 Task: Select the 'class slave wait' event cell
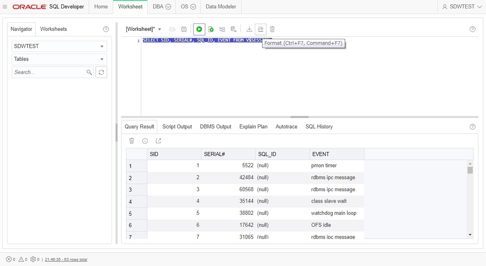(x=336, y=201)
